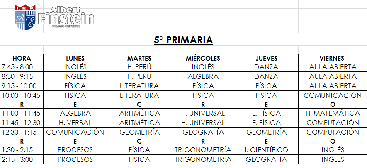Click Monday's ALGEBRA cell at 11:00
The image size is (367, 168).
click(x=75, y=113)
